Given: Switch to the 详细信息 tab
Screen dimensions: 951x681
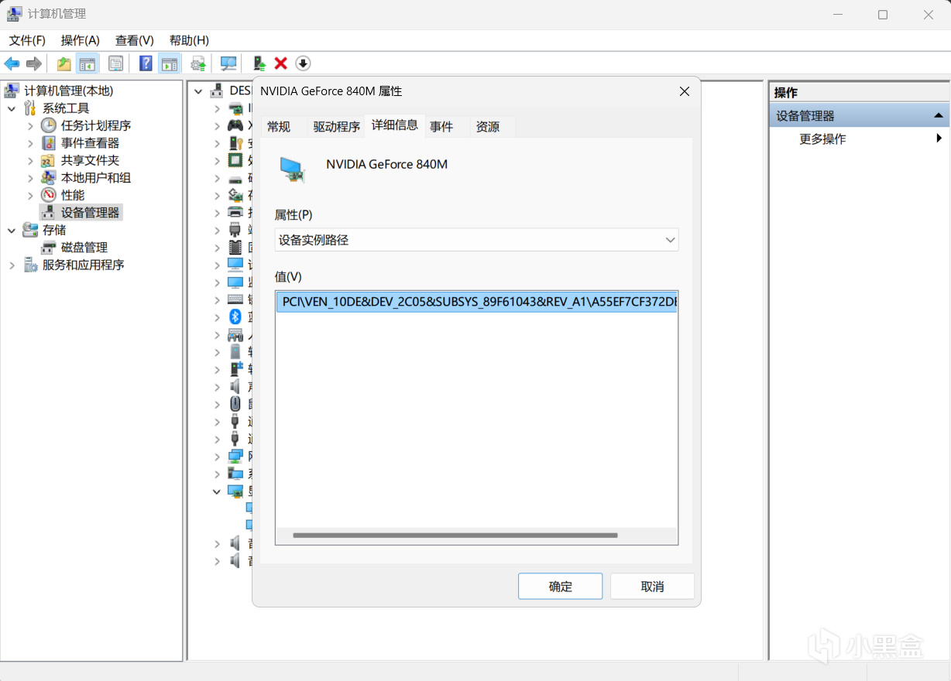Looking at the screenshot, I should (395, 125).
